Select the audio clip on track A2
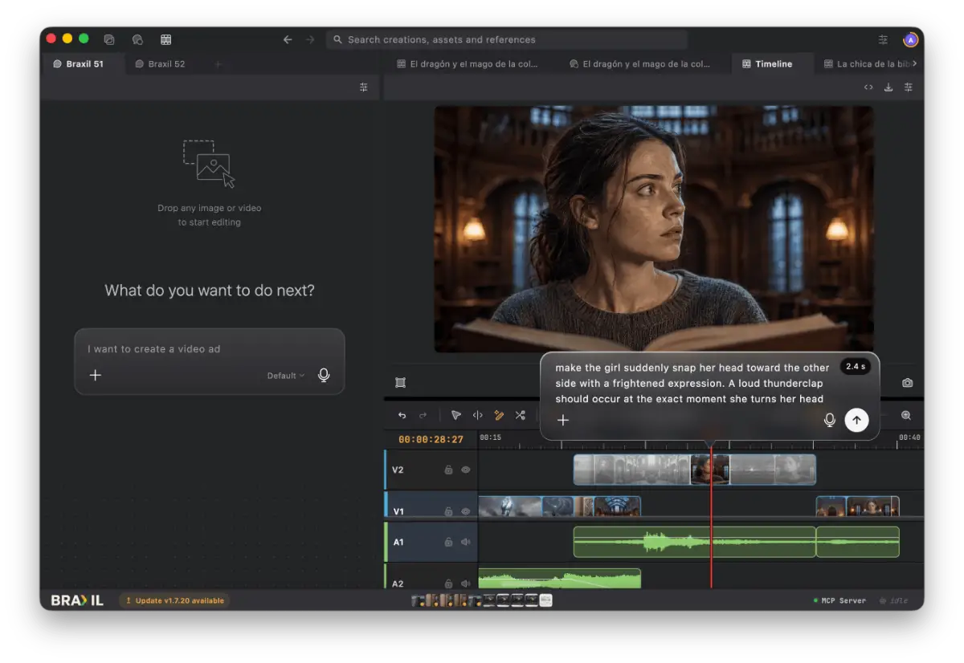Viewport: 964px width, 663px height. point(559,579)
